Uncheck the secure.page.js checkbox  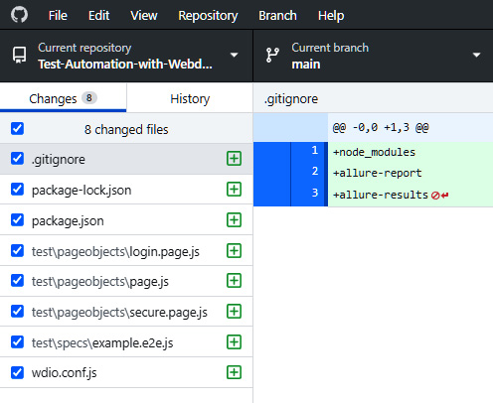tap(17, 312)
